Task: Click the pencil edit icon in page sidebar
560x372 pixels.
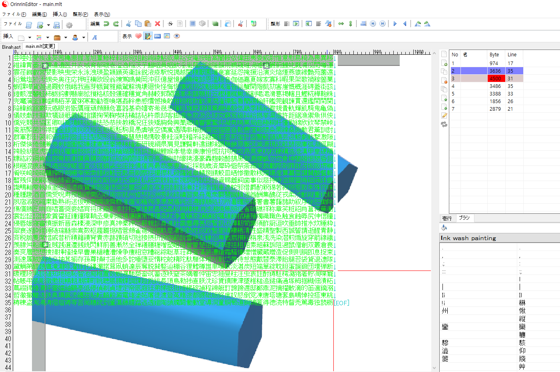Action: (444, 115)
